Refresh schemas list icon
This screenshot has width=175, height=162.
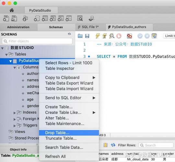[69, 34]
